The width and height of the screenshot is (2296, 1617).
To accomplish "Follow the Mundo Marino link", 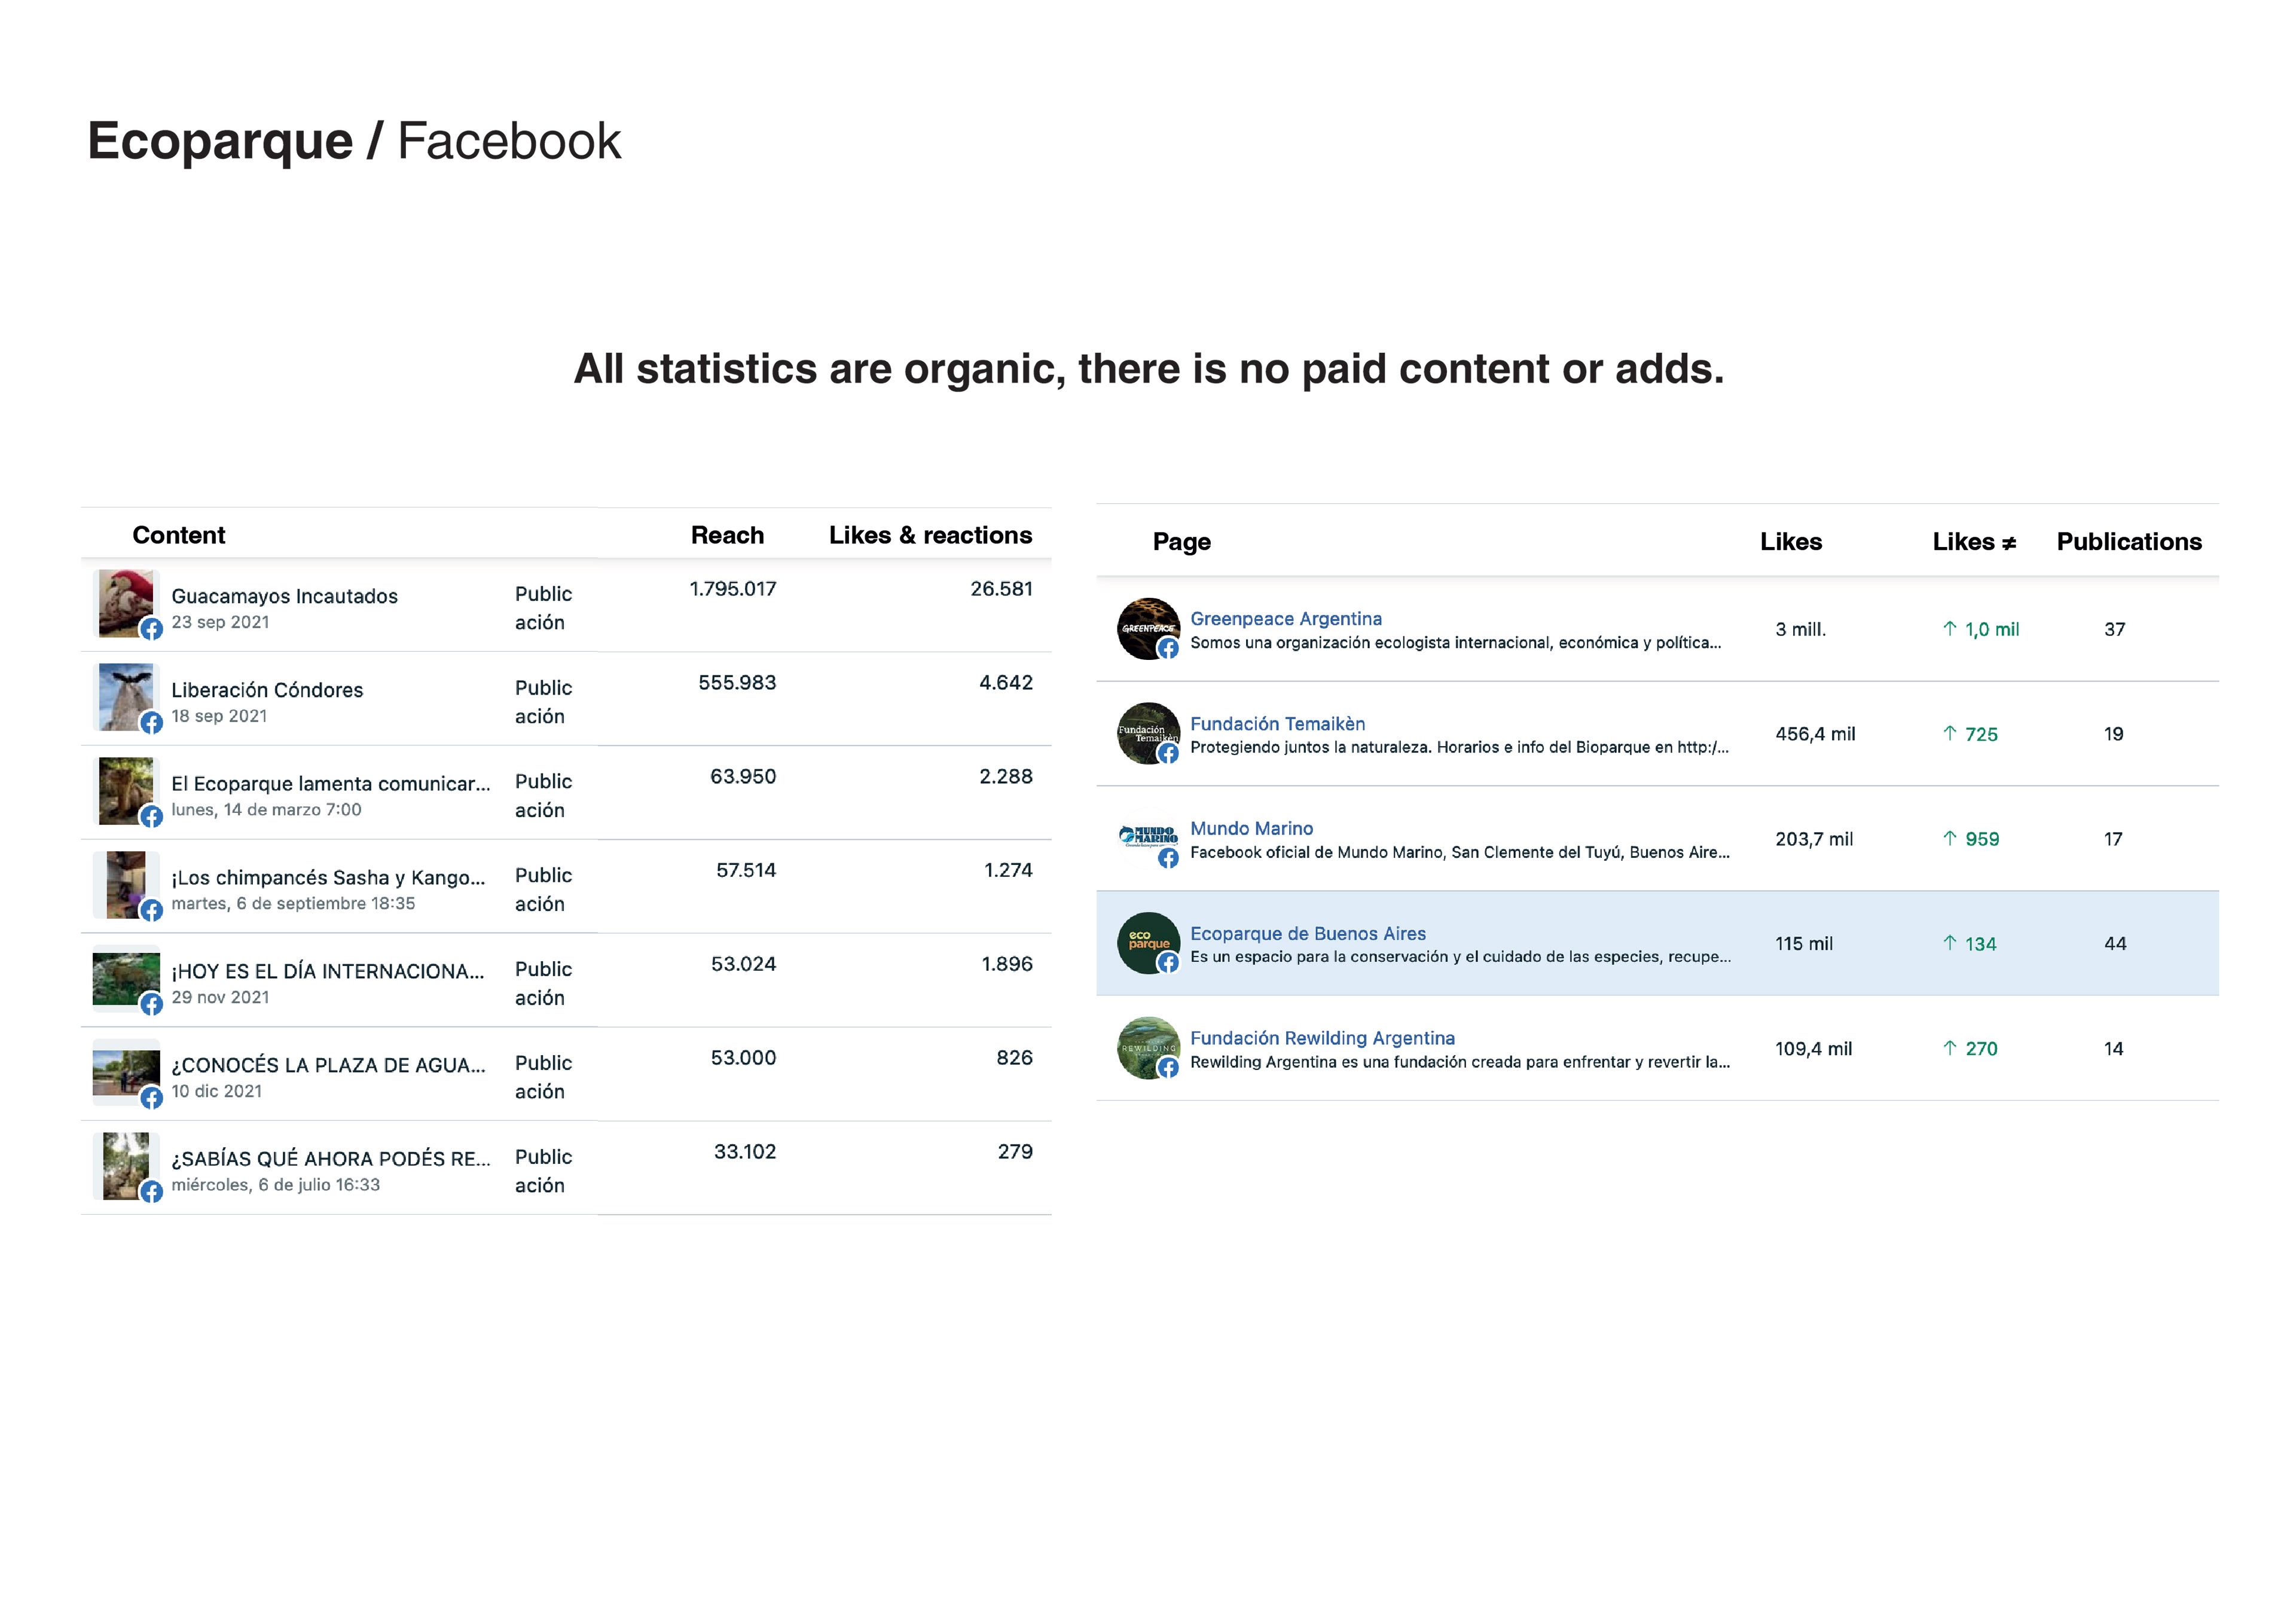I will [x=1251, y=828].
